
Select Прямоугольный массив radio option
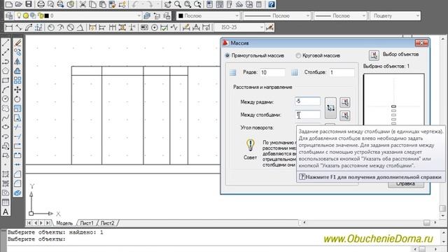(227, 55)
